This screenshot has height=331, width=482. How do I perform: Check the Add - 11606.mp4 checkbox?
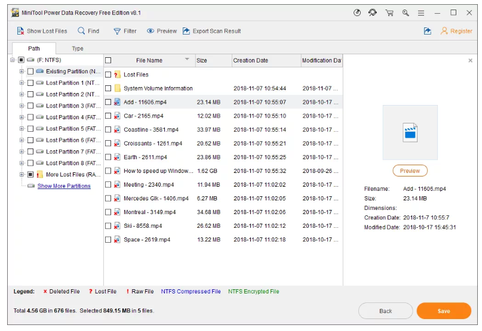click(108, 102)
